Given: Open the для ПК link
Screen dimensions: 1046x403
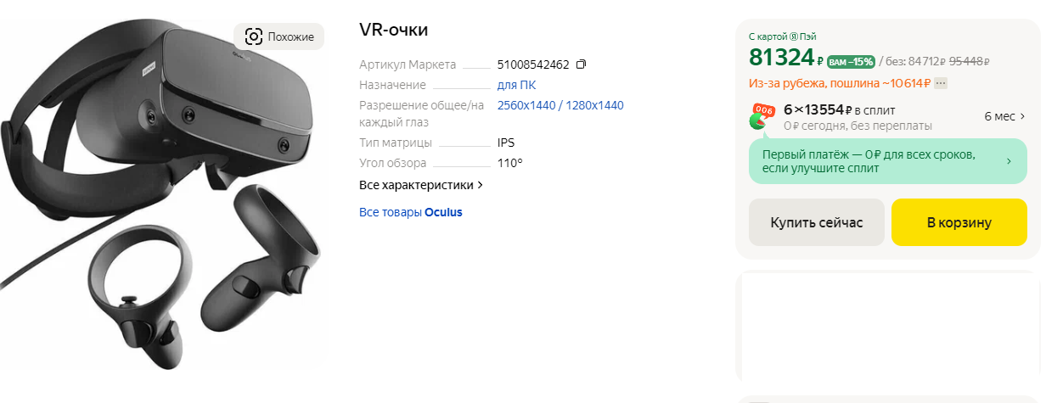Looking at the screenshot, I should tap(516, 85).
